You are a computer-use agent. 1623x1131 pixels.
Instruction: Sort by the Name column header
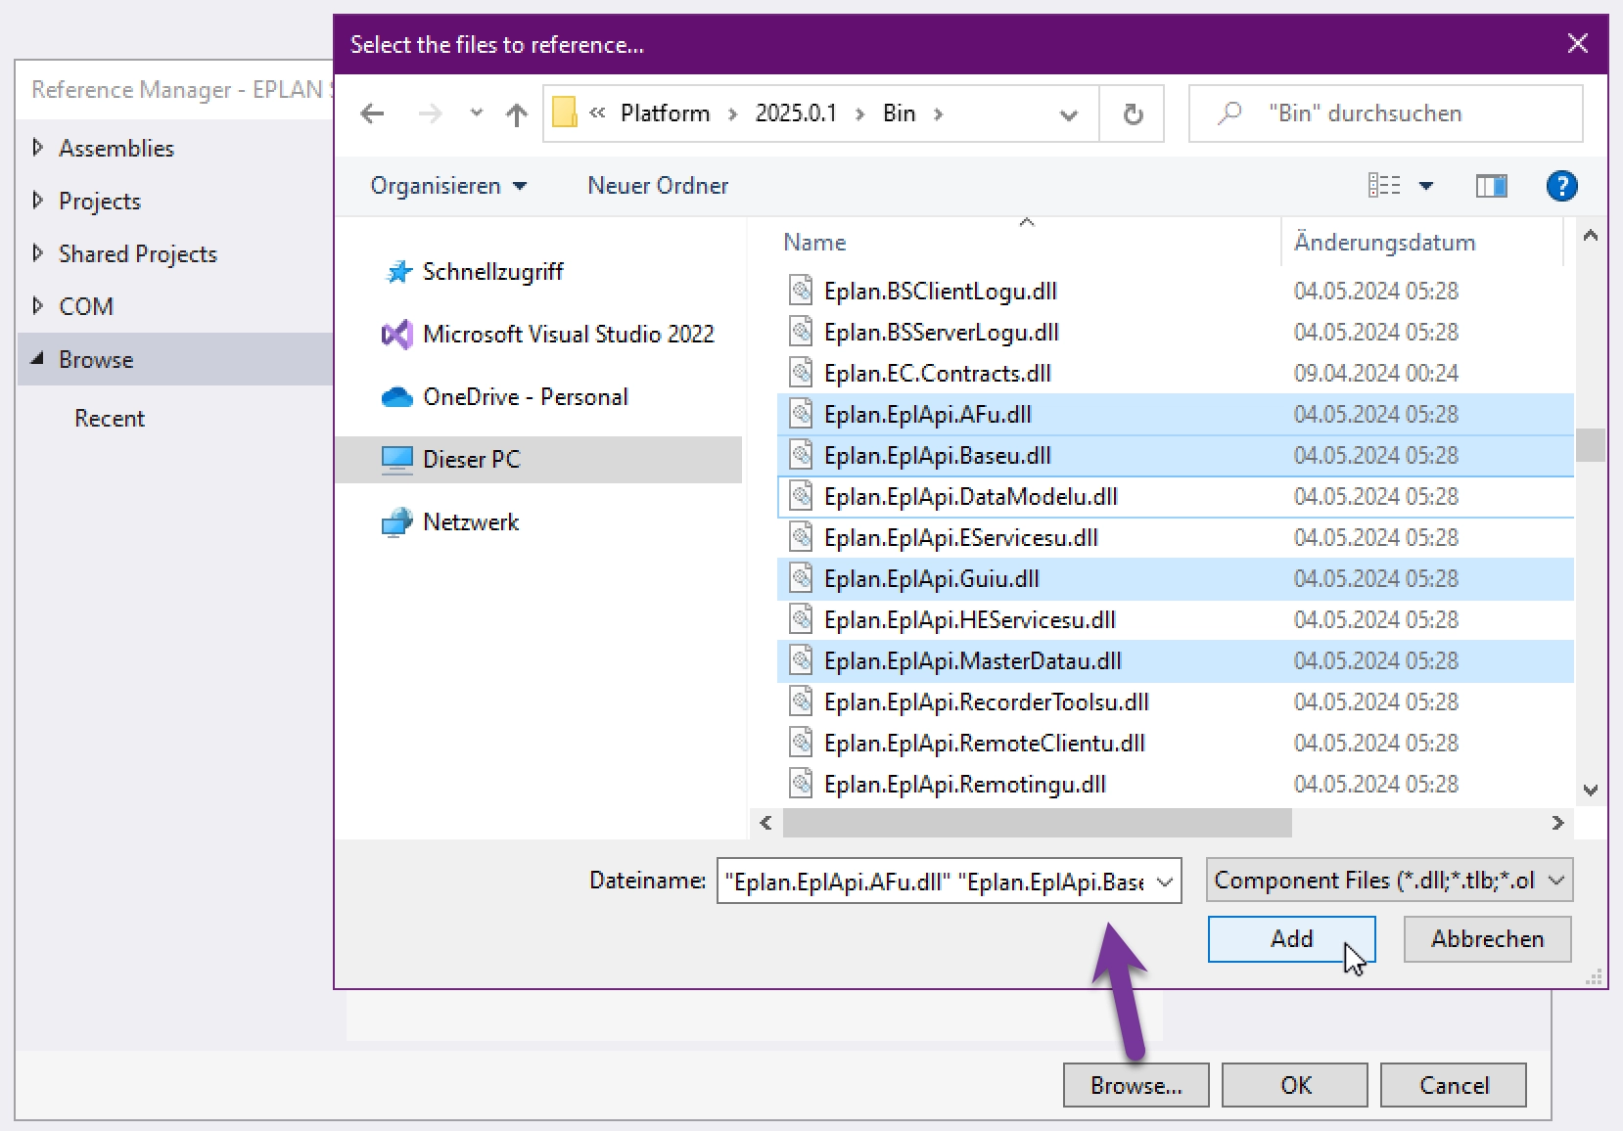click(x=1028, y=243)
